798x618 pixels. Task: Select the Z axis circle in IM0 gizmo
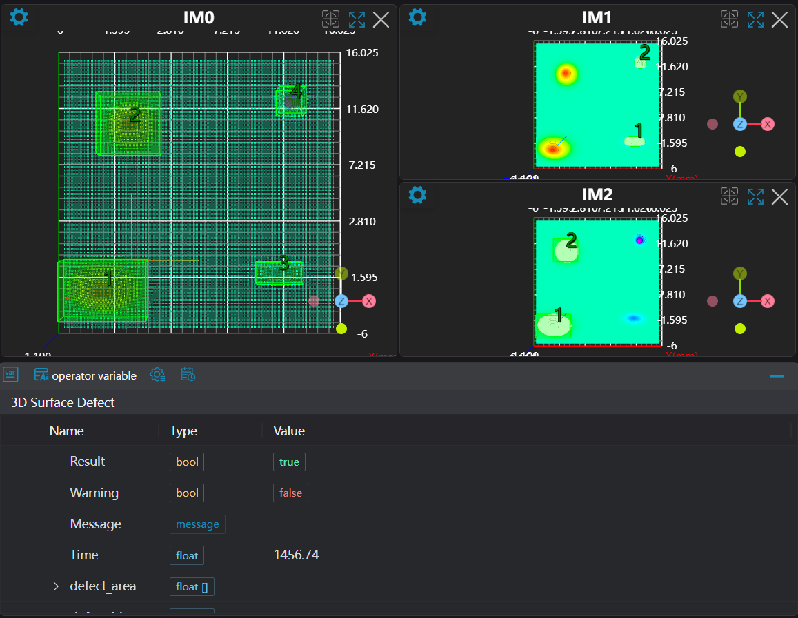click(341, 301)
